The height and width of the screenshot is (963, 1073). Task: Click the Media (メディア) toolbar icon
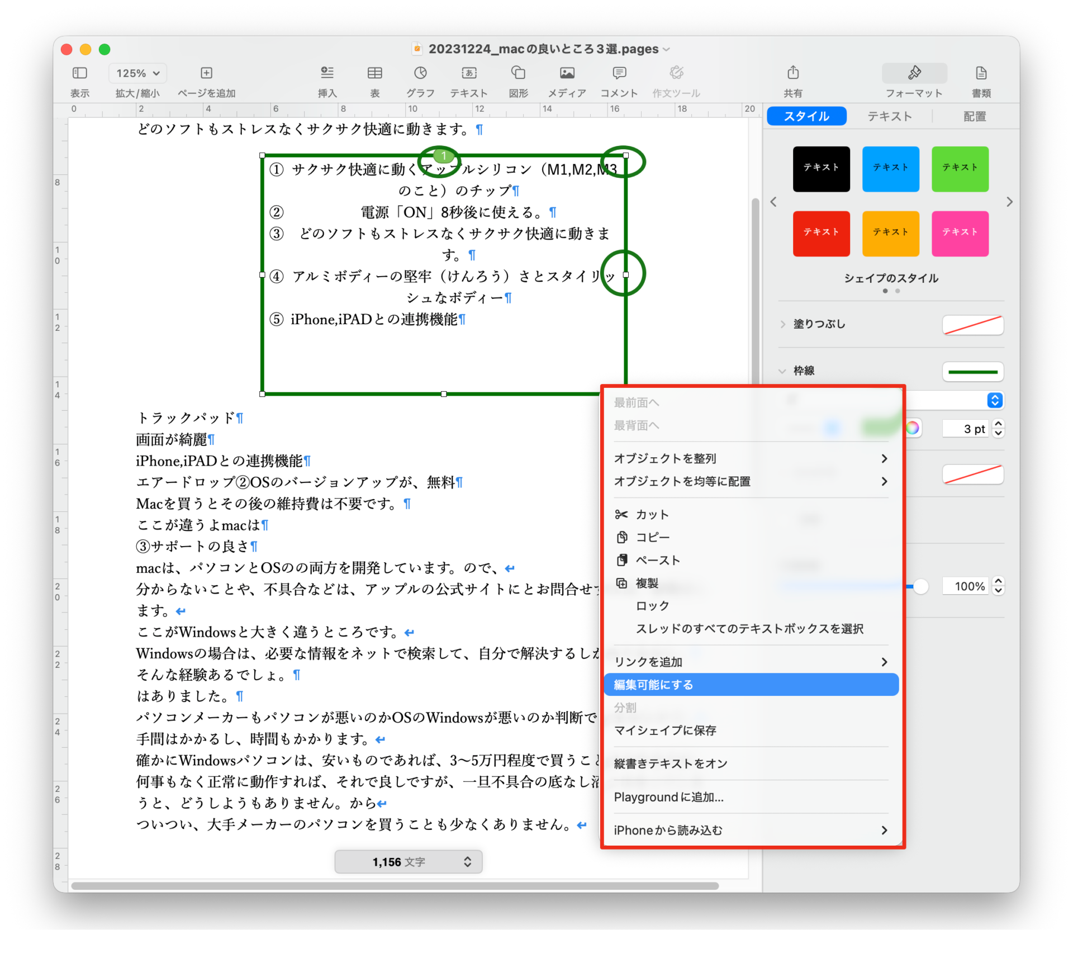(x=567, y=73)
